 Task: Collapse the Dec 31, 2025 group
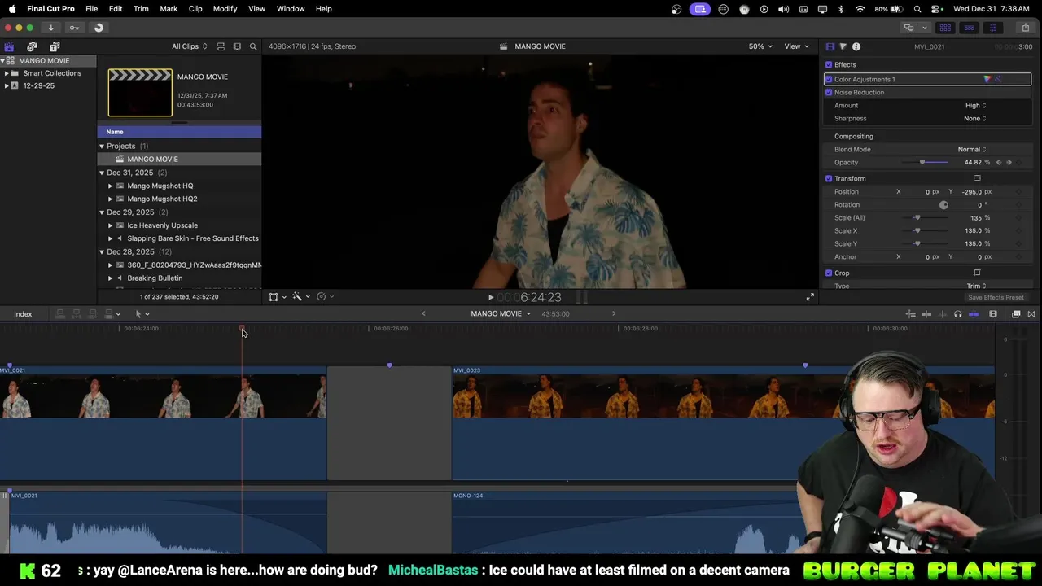(102, 173)
